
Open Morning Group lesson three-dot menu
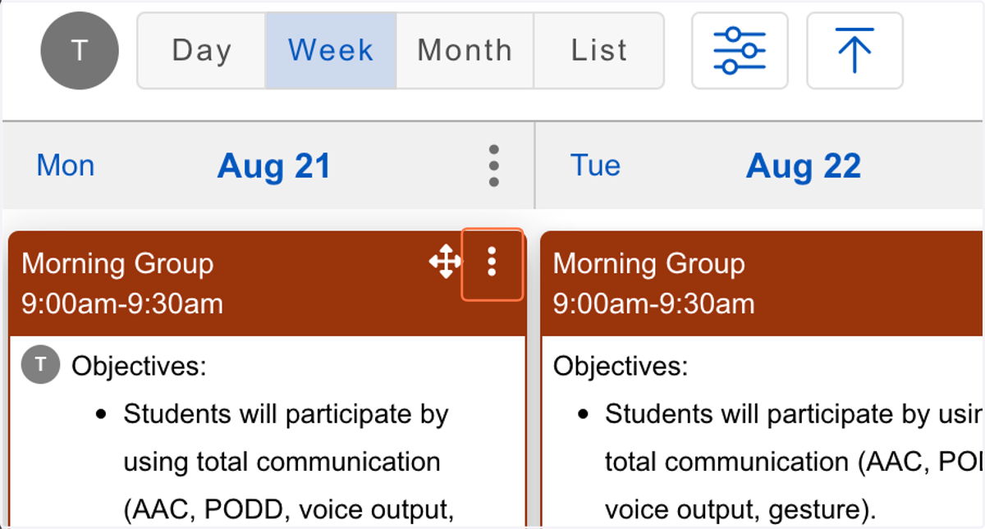click(492, 263)
